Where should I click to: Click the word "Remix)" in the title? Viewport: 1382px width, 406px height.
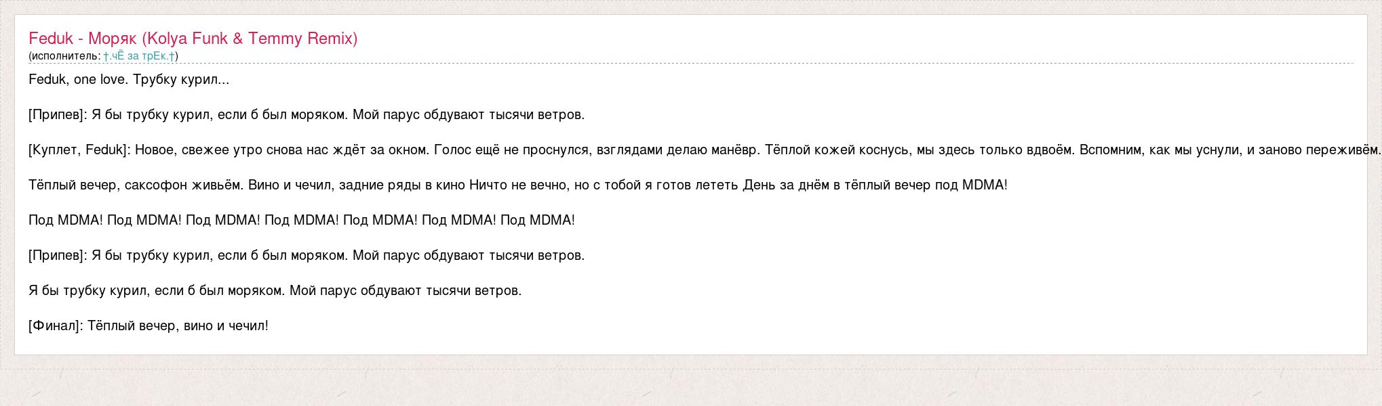point(332,39)
